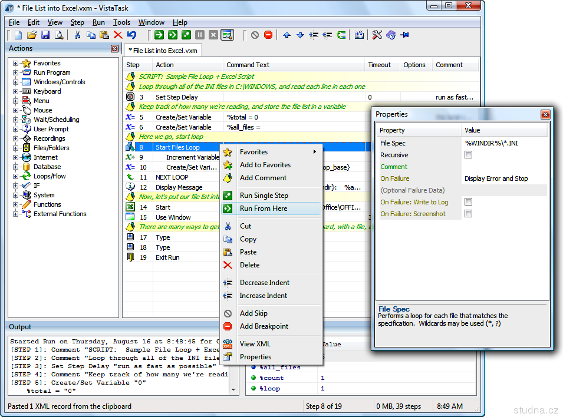Screen dimensions: 563x417
Task: Click the green Run script toolbar button
Action: [159, 35]
